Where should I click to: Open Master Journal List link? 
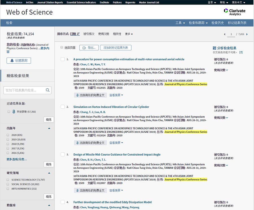149,3
